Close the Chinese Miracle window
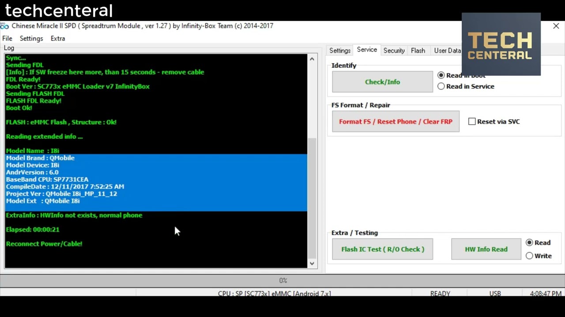565x317 pixels. tap(556, 26)
